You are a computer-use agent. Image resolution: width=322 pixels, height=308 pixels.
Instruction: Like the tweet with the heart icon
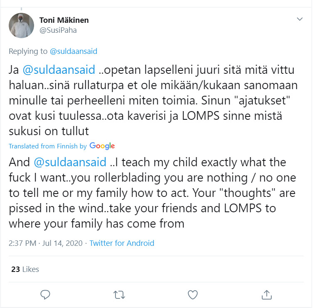tap(193, 295)
